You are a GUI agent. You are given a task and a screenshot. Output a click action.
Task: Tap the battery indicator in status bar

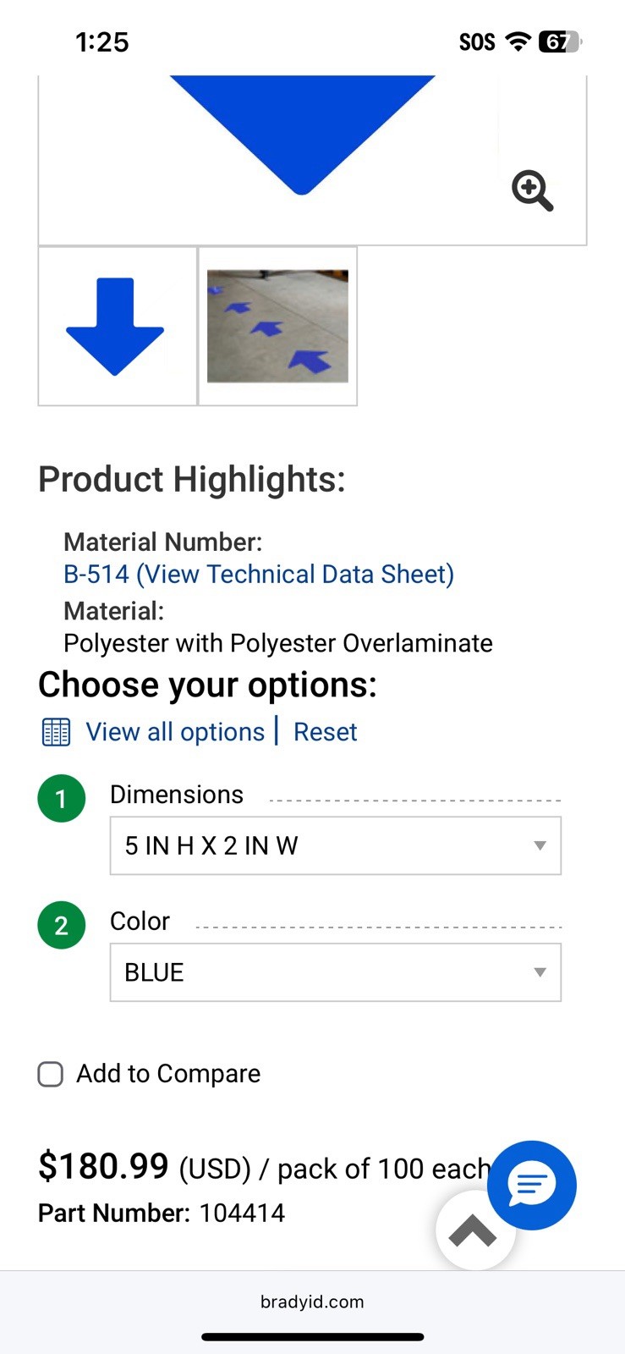(561, 41)
